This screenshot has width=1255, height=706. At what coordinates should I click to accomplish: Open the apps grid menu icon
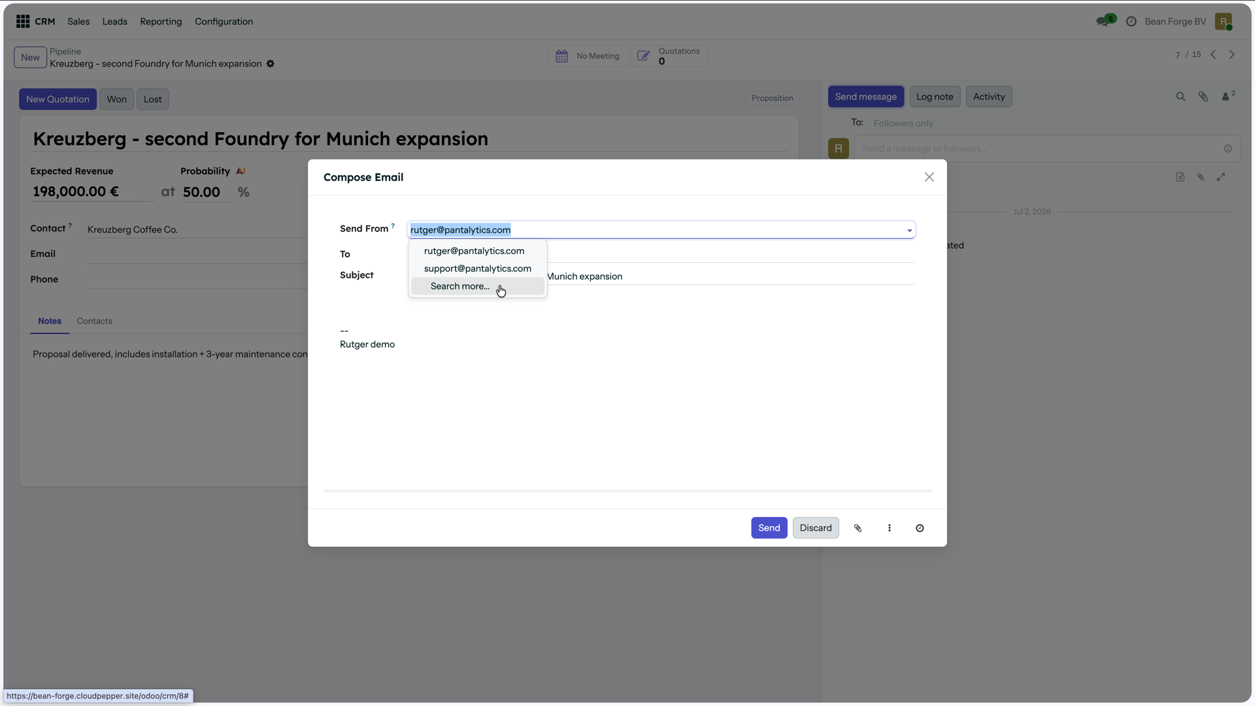pos(23,22)
